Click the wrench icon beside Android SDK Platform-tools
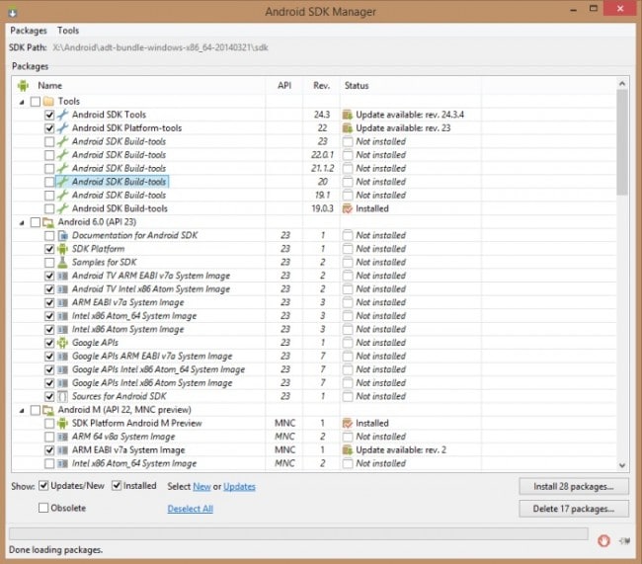The height and width of the screenshot is (564, 642). coord(62,128)
